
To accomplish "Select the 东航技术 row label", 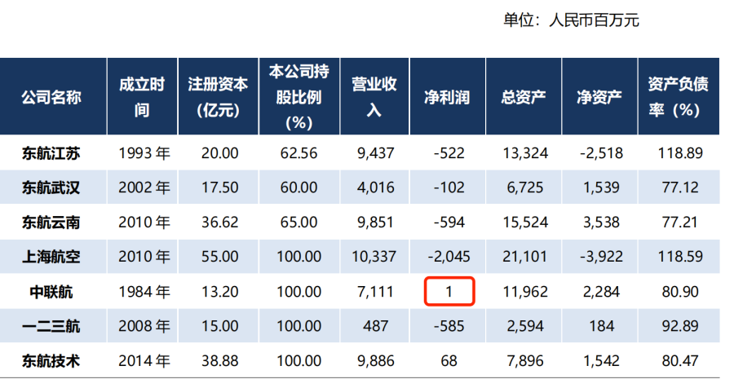I will point(51,360).
